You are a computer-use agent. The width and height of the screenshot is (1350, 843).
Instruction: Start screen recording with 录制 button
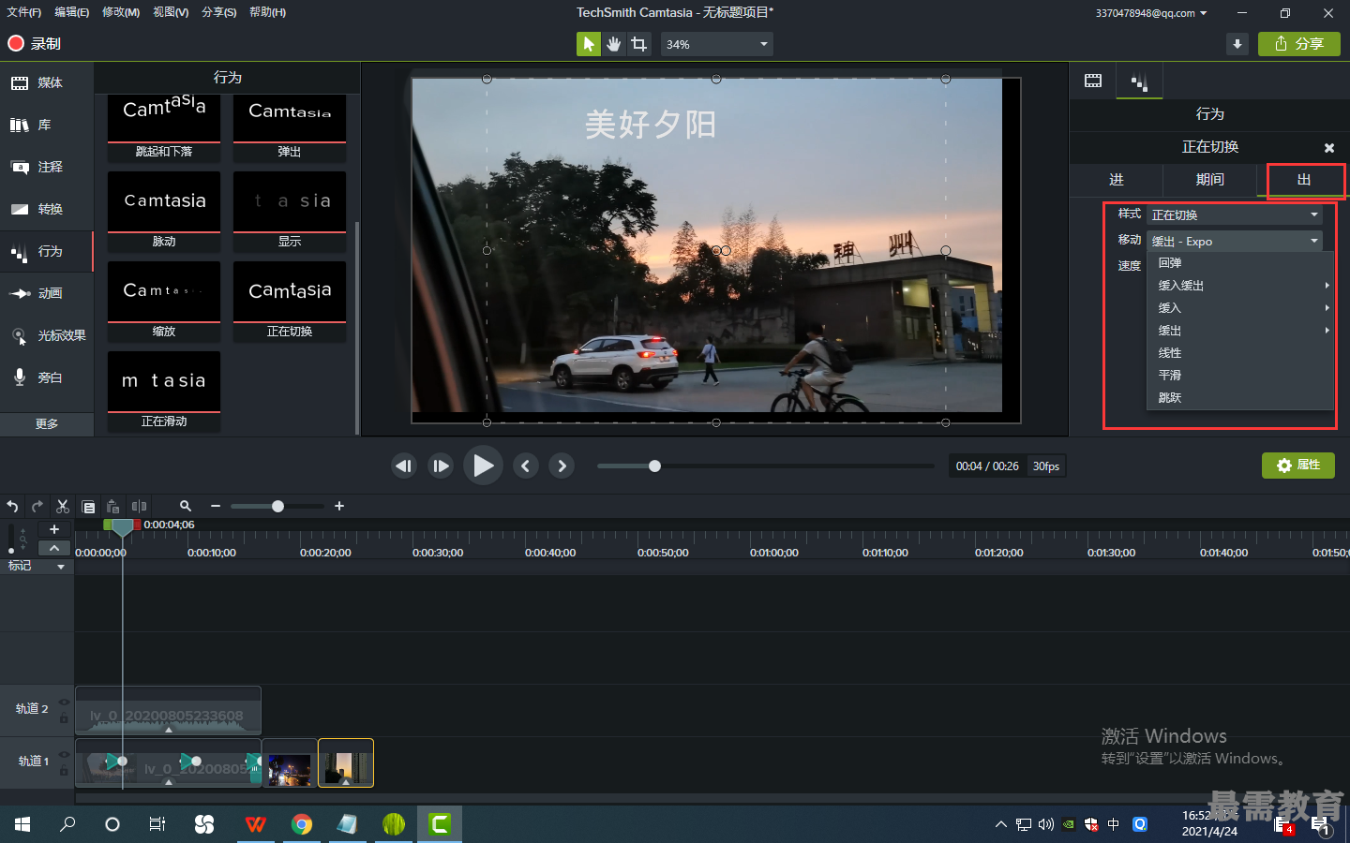point(34,44)
